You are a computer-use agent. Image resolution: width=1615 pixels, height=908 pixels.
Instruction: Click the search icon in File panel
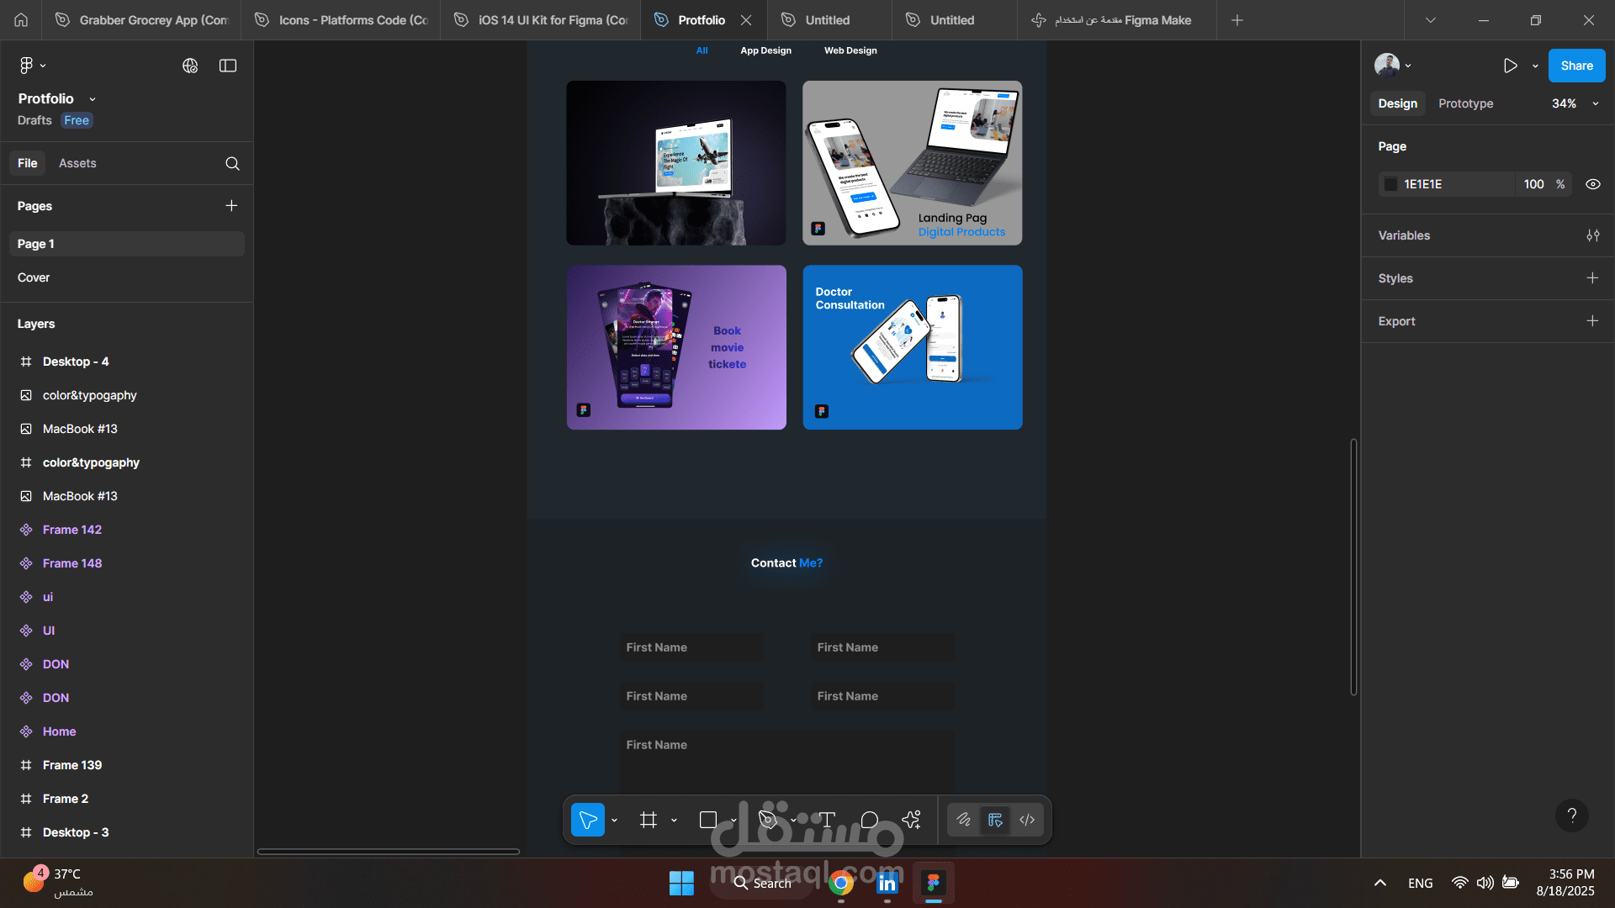pyautogui.click(x=232, y=164)
